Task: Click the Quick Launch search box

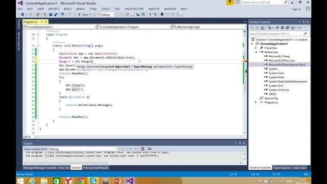Action: (265, 2)
